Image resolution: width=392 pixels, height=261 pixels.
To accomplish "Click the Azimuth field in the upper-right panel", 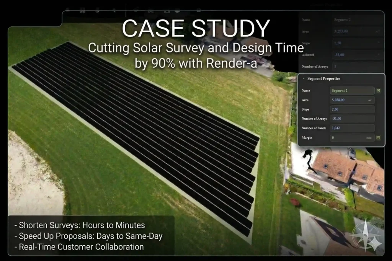I will tap(358, 55).
